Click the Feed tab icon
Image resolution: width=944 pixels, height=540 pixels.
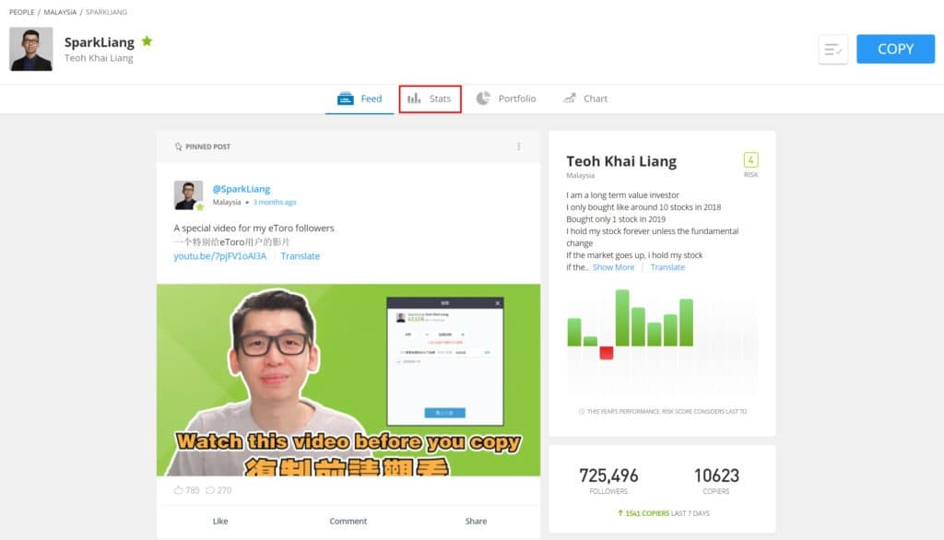coord(346,98)
